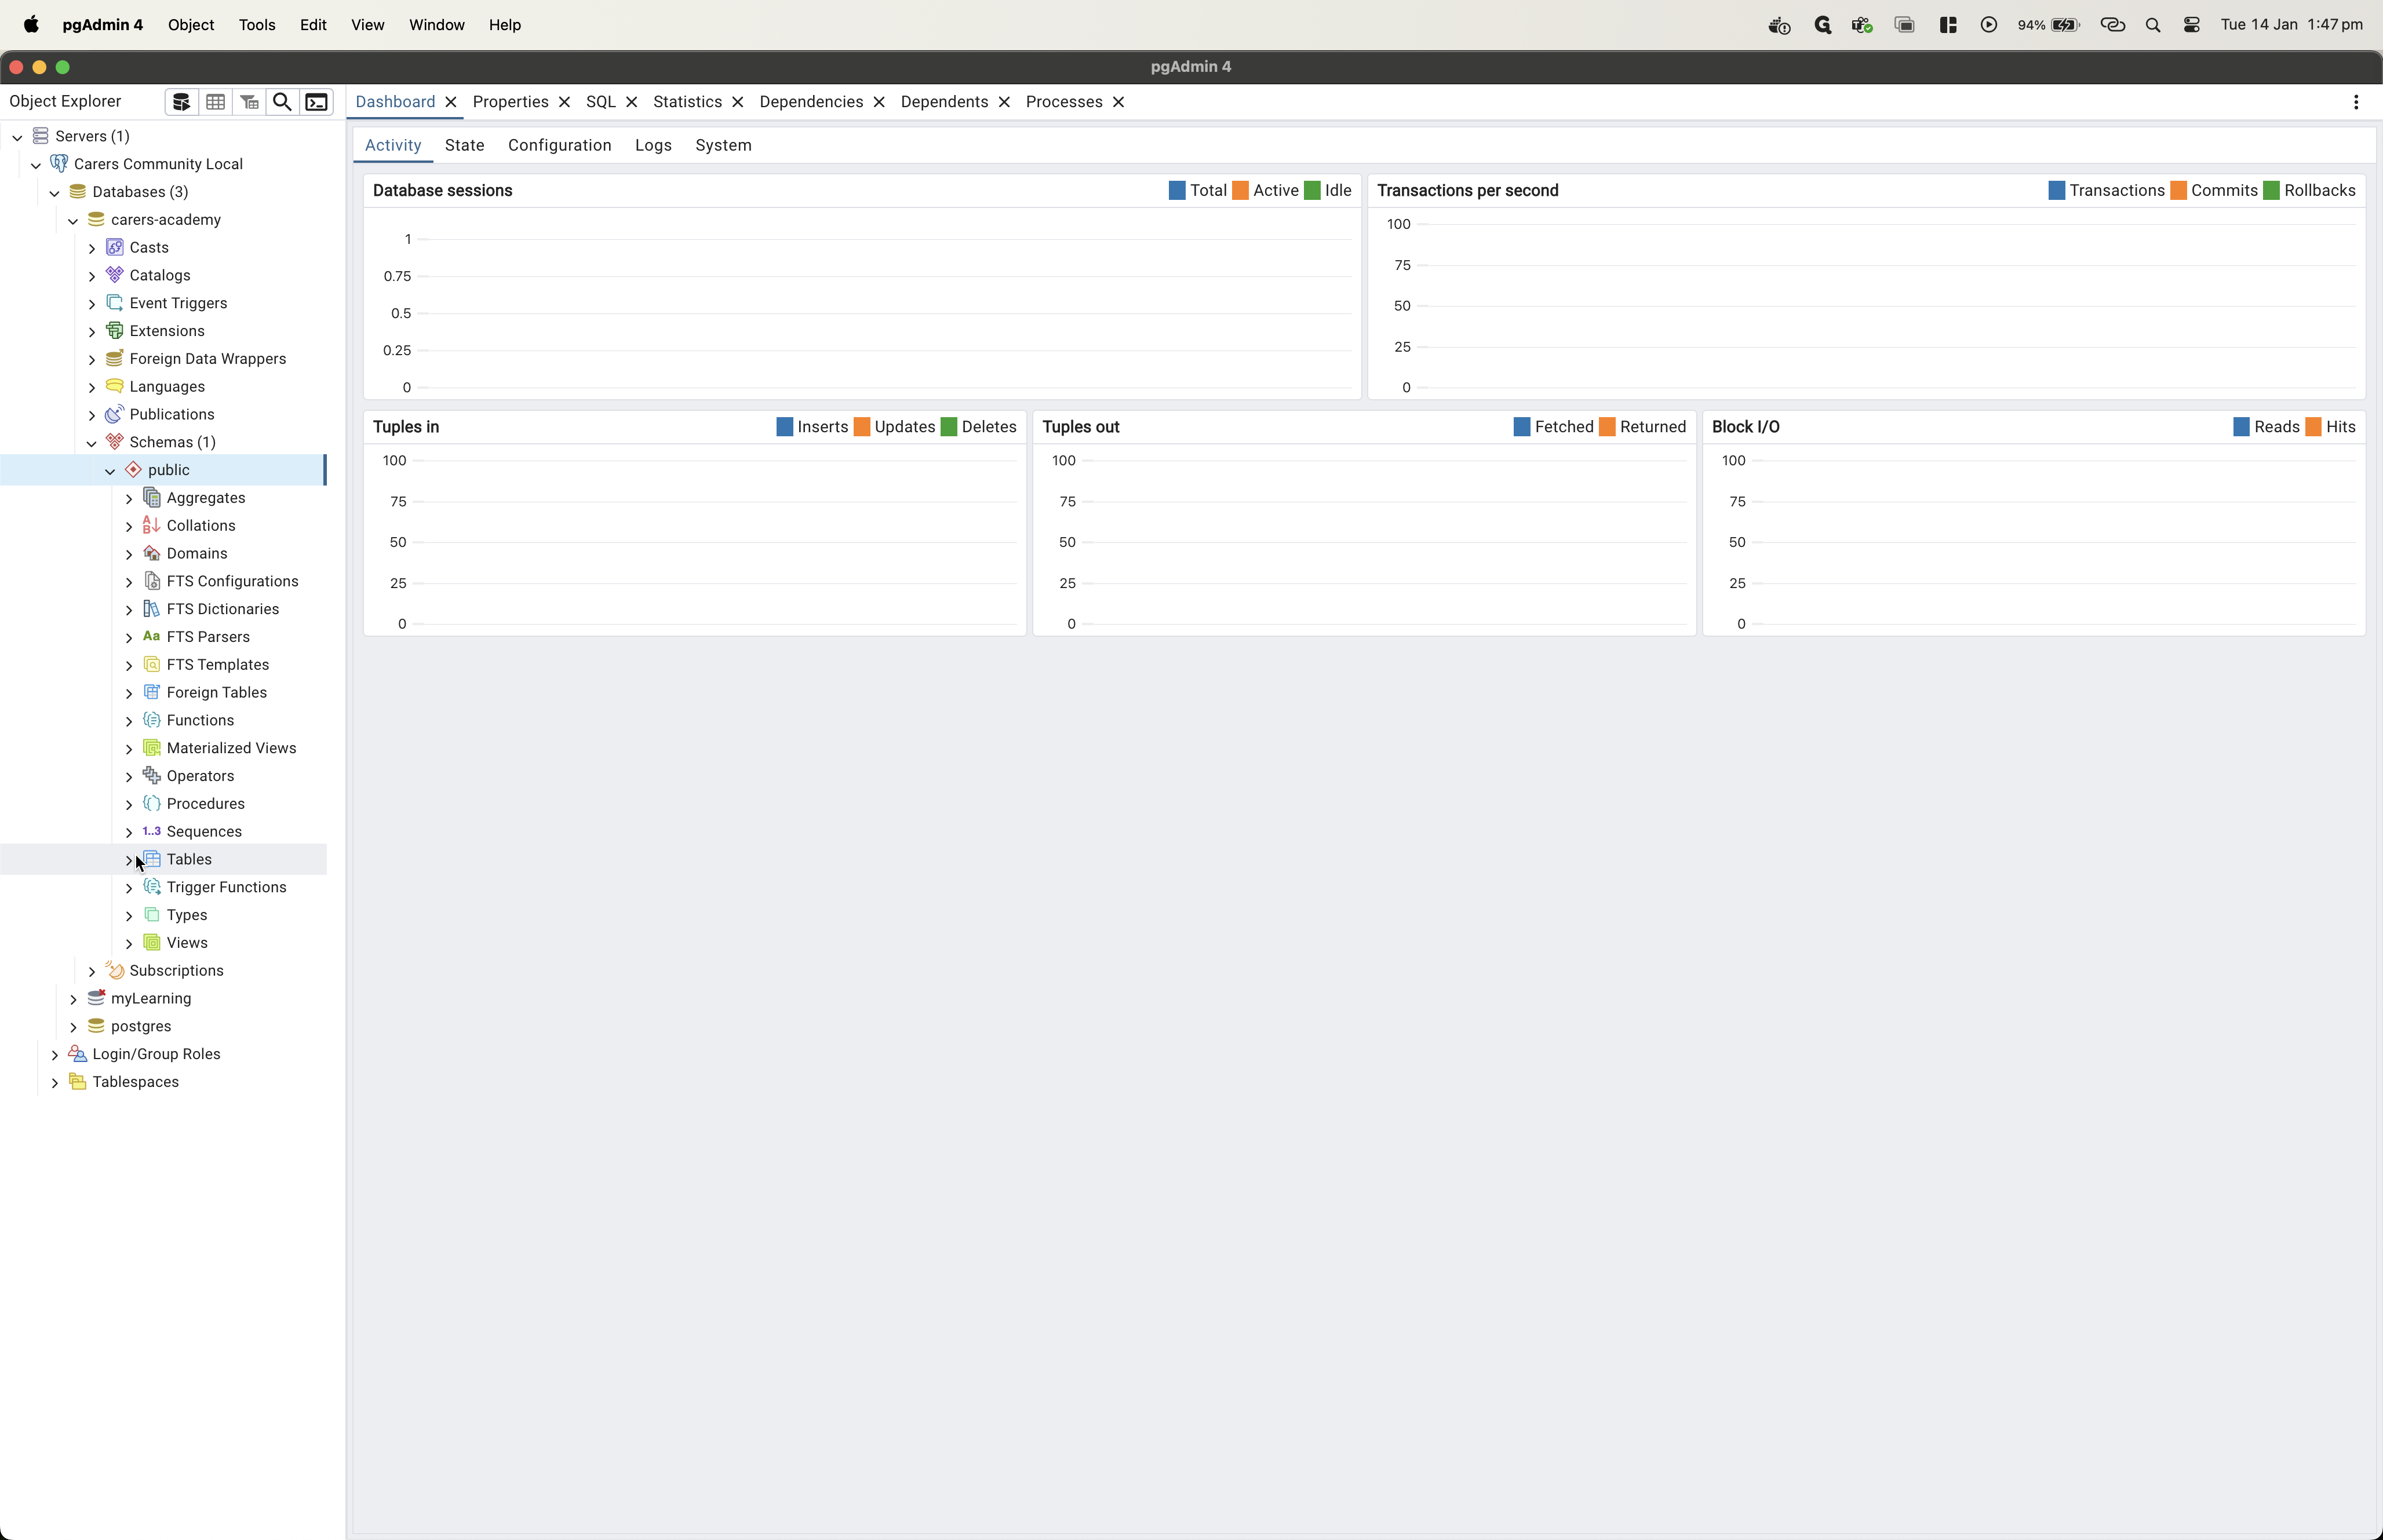Close the Processes tab
The height and width of the screenshot is (1540, 2383).
[x=1119, y=102]
